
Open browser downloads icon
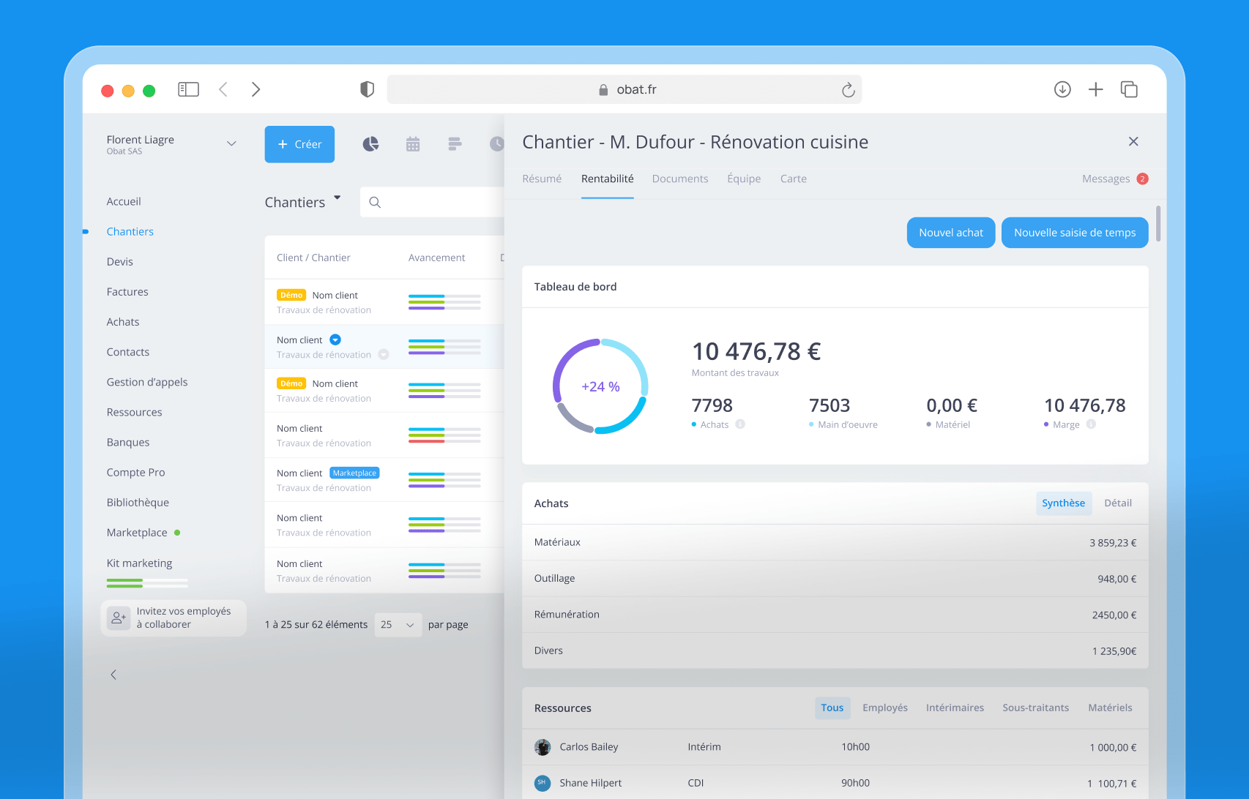point(1062,89)
